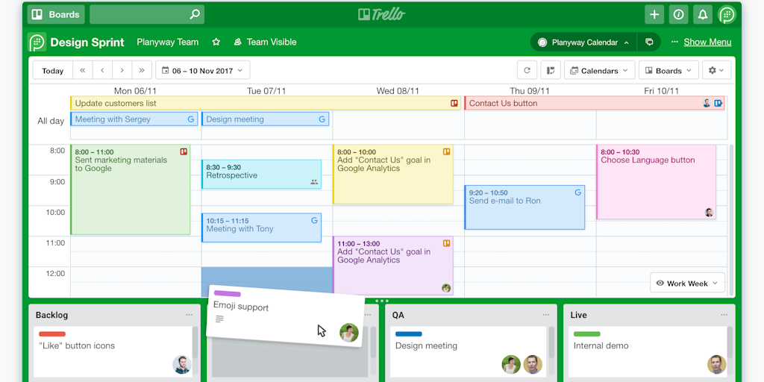Screen dimensions: 764x382
Task: Open Sent marketing materials to Google event
Action: [130, 190]
